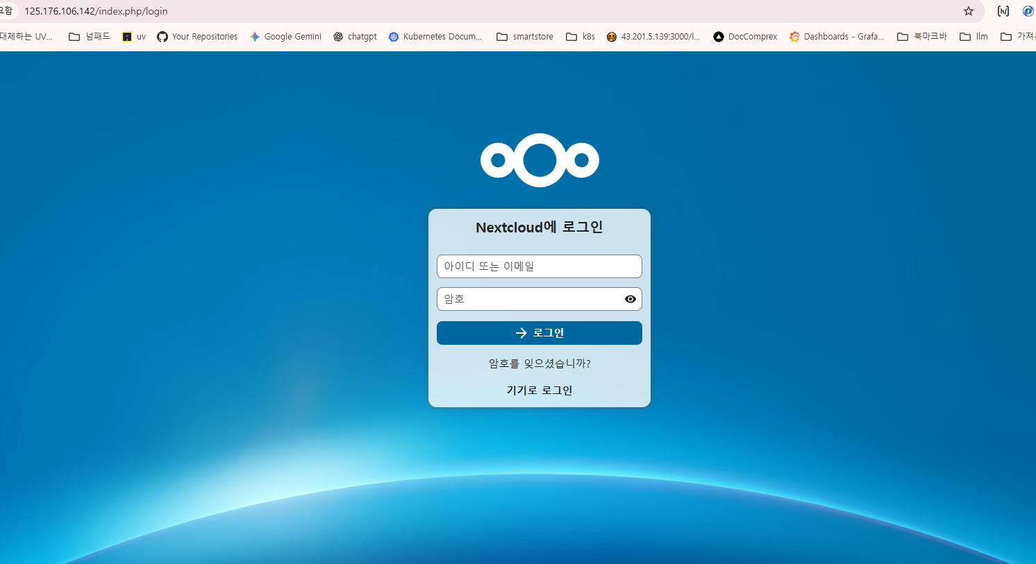Image resolution: width=1036 pixels, height=564 pixels.
Task: Open the 43.201.5.139:3000 bookmark
Action: pyautogui.click(x=653, y=37)
